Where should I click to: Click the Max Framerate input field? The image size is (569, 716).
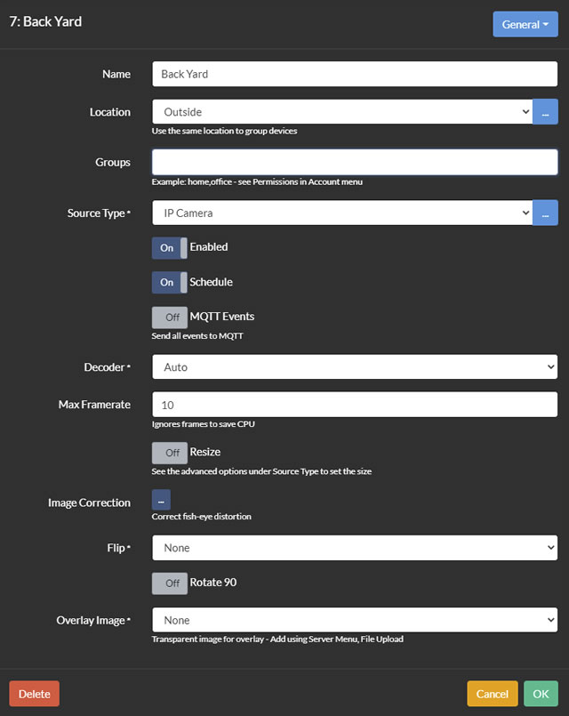coord(355,405)
